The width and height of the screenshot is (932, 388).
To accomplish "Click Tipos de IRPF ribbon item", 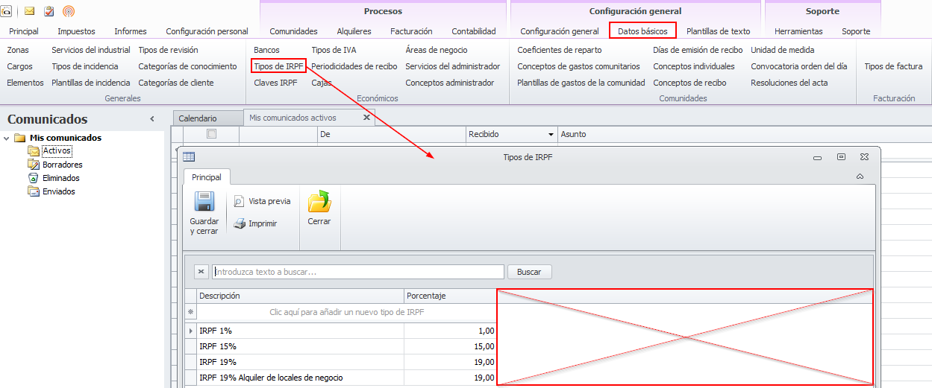I will (278, 66).
